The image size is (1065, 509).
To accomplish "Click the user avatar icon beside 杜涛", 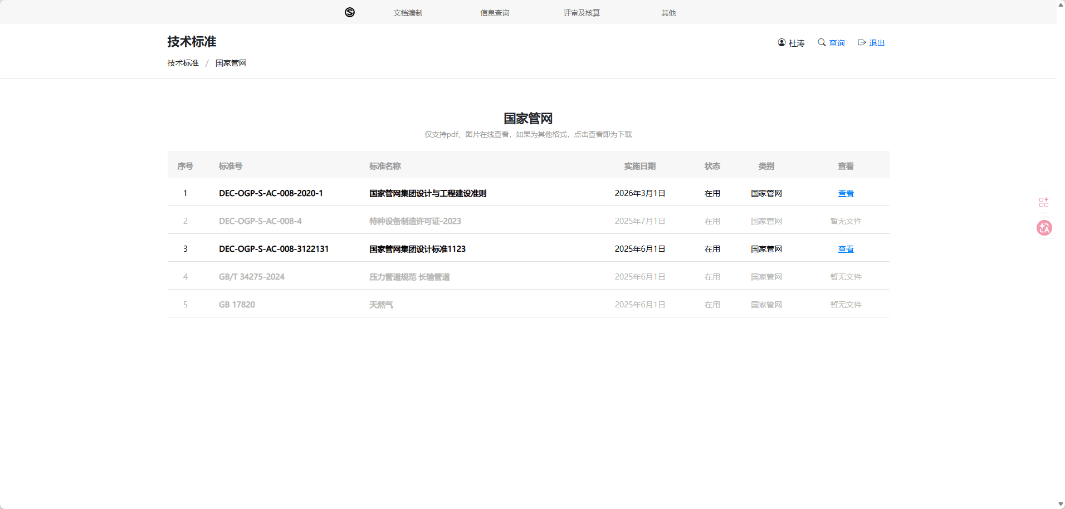I will [x=781, y=42].
